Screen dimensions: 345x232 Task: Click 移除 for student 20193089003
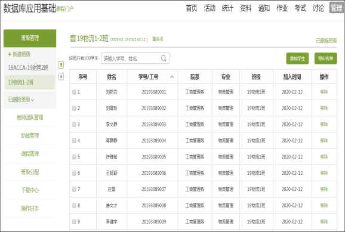click(324, 125)
